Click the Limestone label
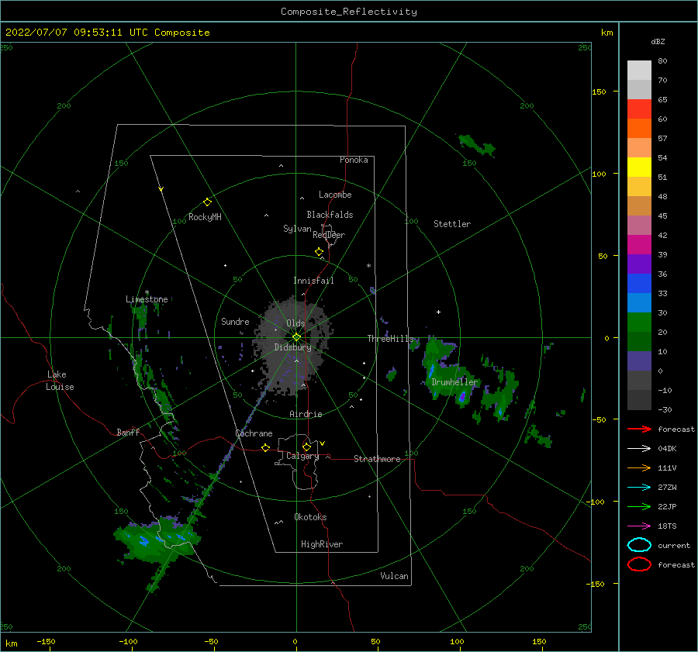Screen dimensions: 698x652 point(147,299)
